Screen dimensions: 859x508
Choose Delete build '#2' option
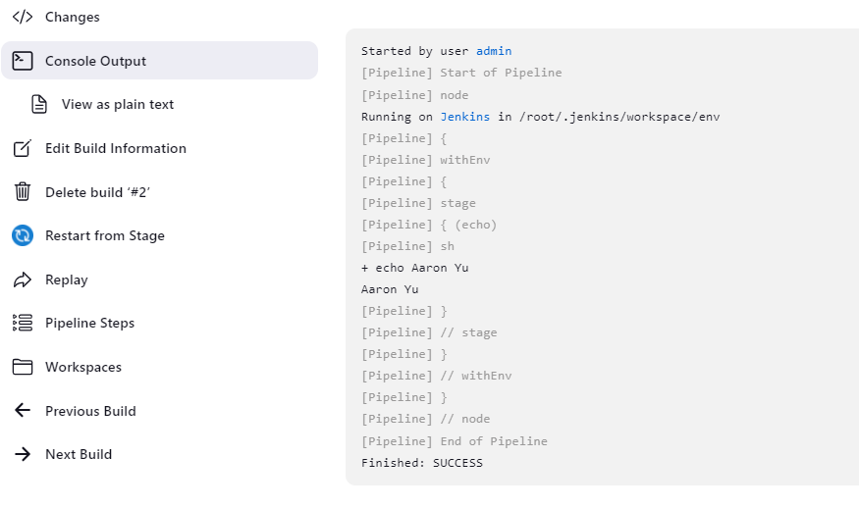point(97,192)
